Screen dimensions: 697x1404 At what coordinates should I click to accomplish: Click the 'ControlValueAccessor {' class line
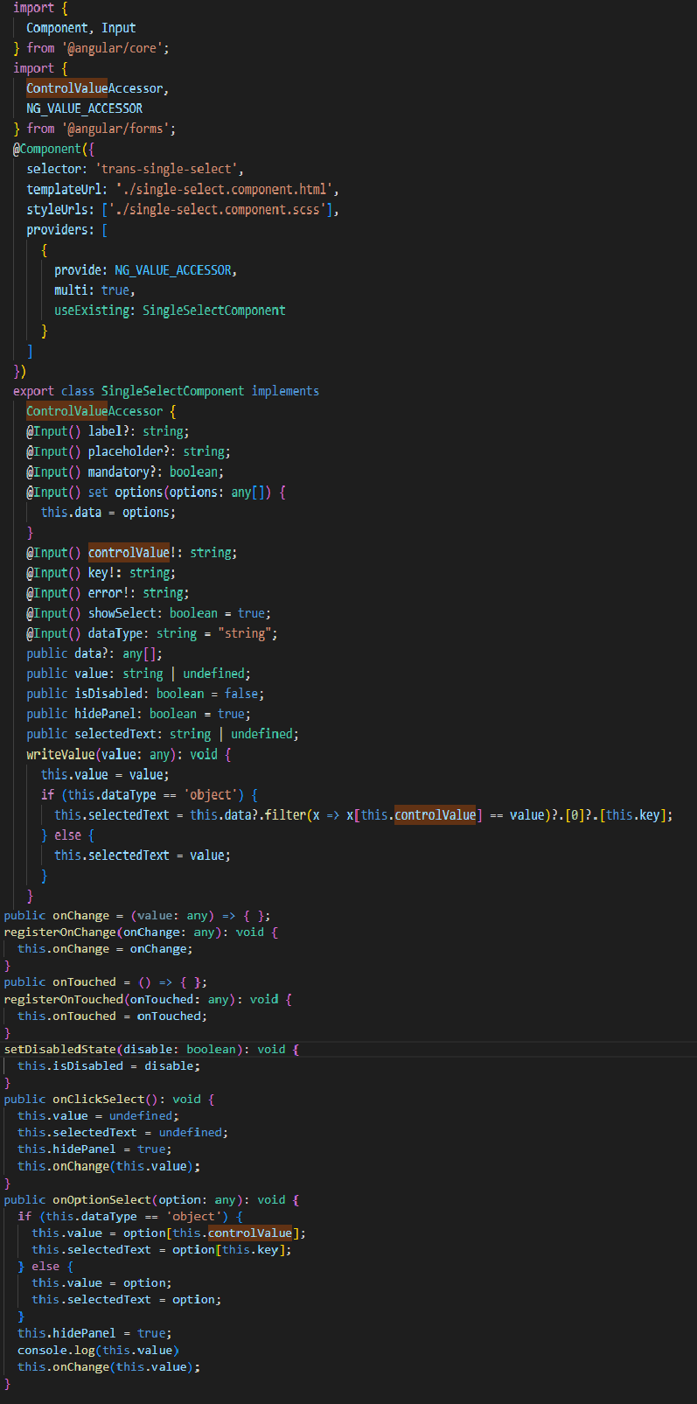click(101, 410)
